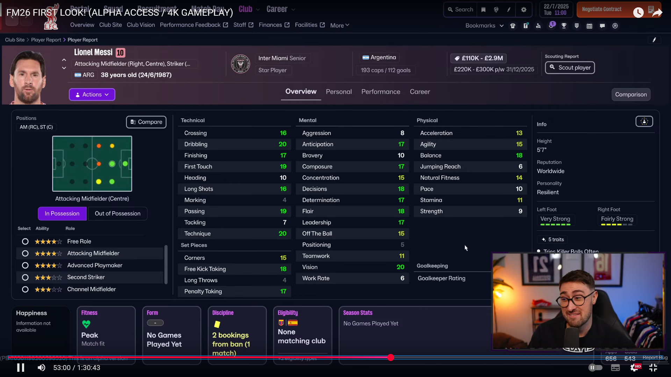Open the trophy competitions bookmark icon
Screen dimensions: 671x377
tap(564, 26)
